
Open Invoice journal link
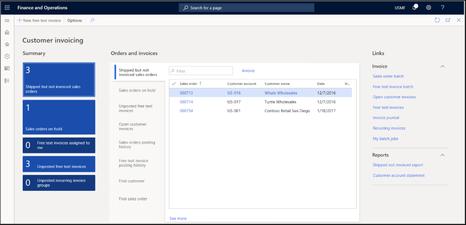coord(386,117)
